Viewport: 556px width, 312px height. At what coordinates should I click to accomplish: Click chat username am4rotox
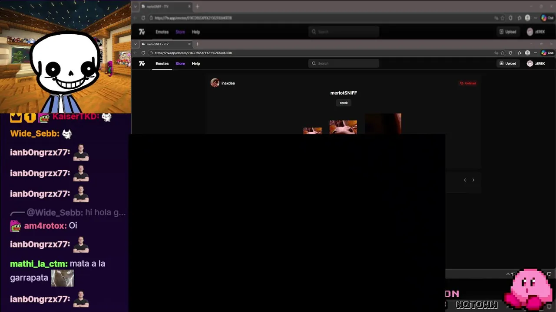coord(45,226)
